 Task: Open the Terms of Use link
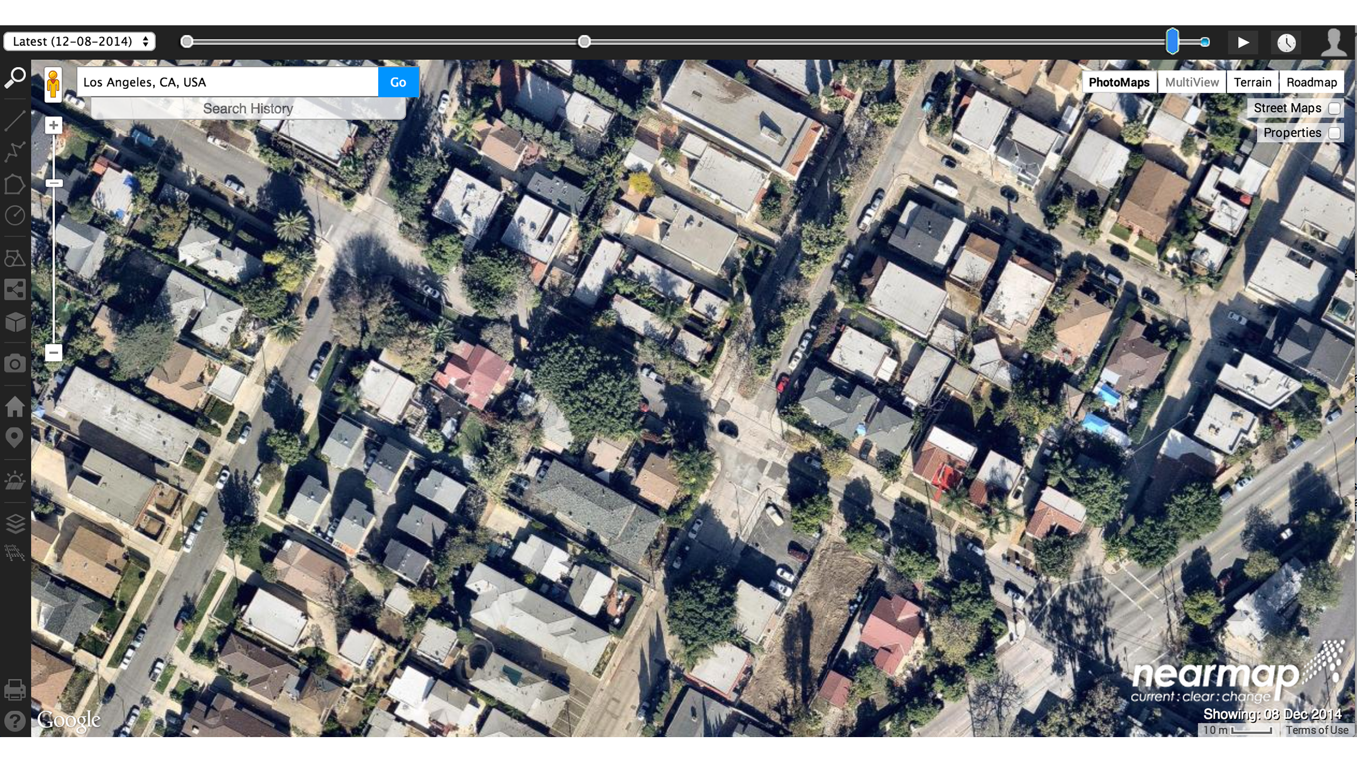1317,730
